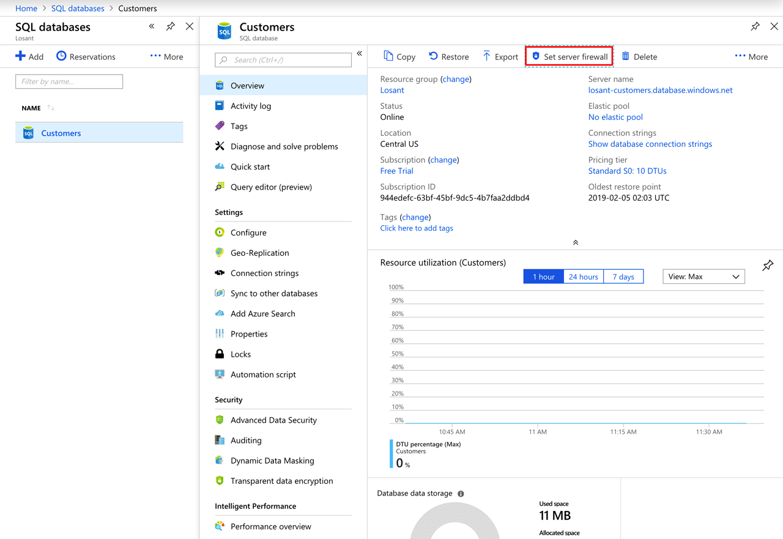Click the No elastic pool link

[615, 117]
